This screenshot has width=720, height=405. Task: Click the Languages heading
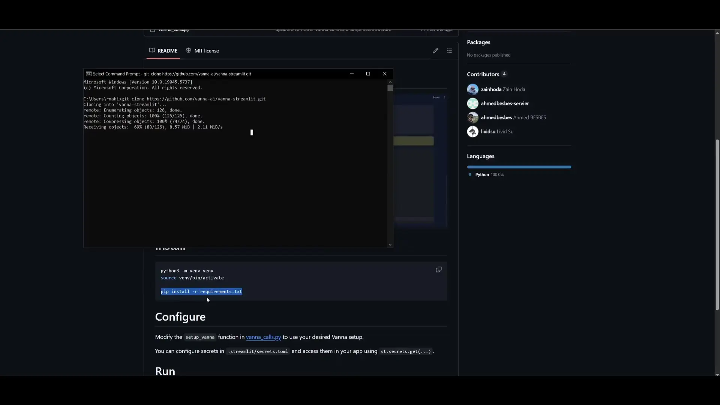pyautogui.click(x=480, y=156)
